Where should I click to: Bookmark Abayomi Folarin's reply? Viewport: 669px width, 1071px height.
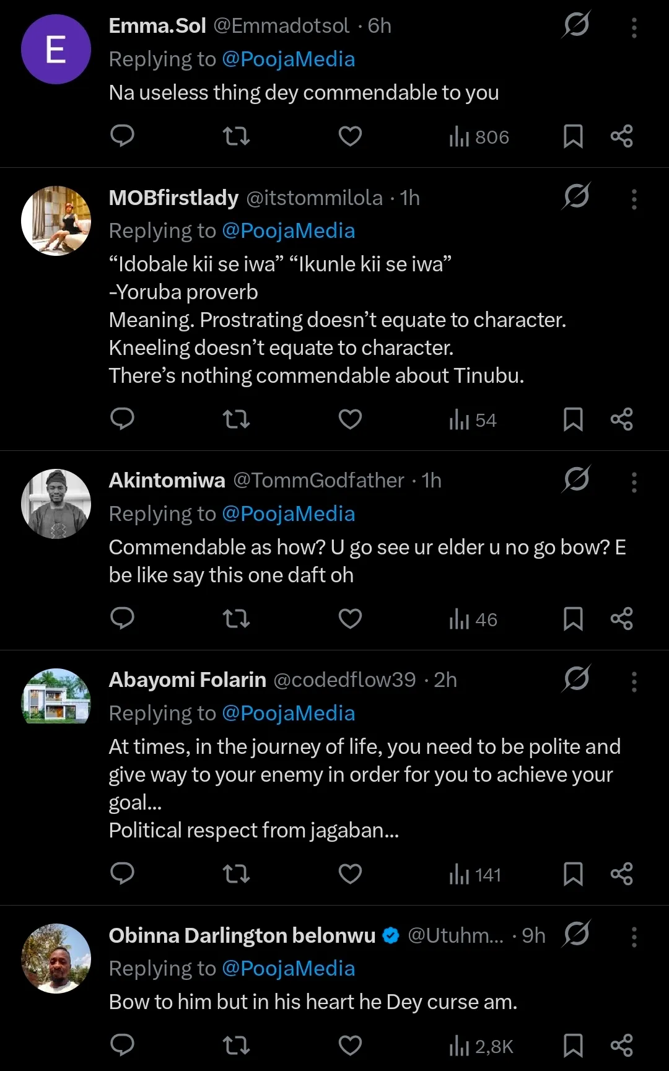point(573,874)
